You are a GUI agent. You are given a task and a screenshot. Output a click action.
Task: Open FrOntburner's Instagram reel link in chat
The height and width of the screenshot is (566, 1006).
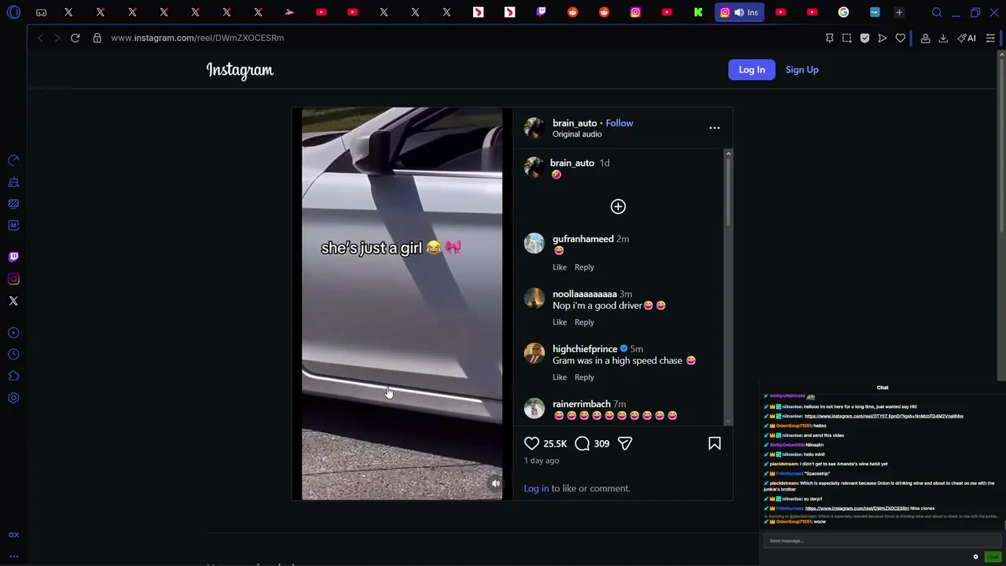click(x=857, y=509)
